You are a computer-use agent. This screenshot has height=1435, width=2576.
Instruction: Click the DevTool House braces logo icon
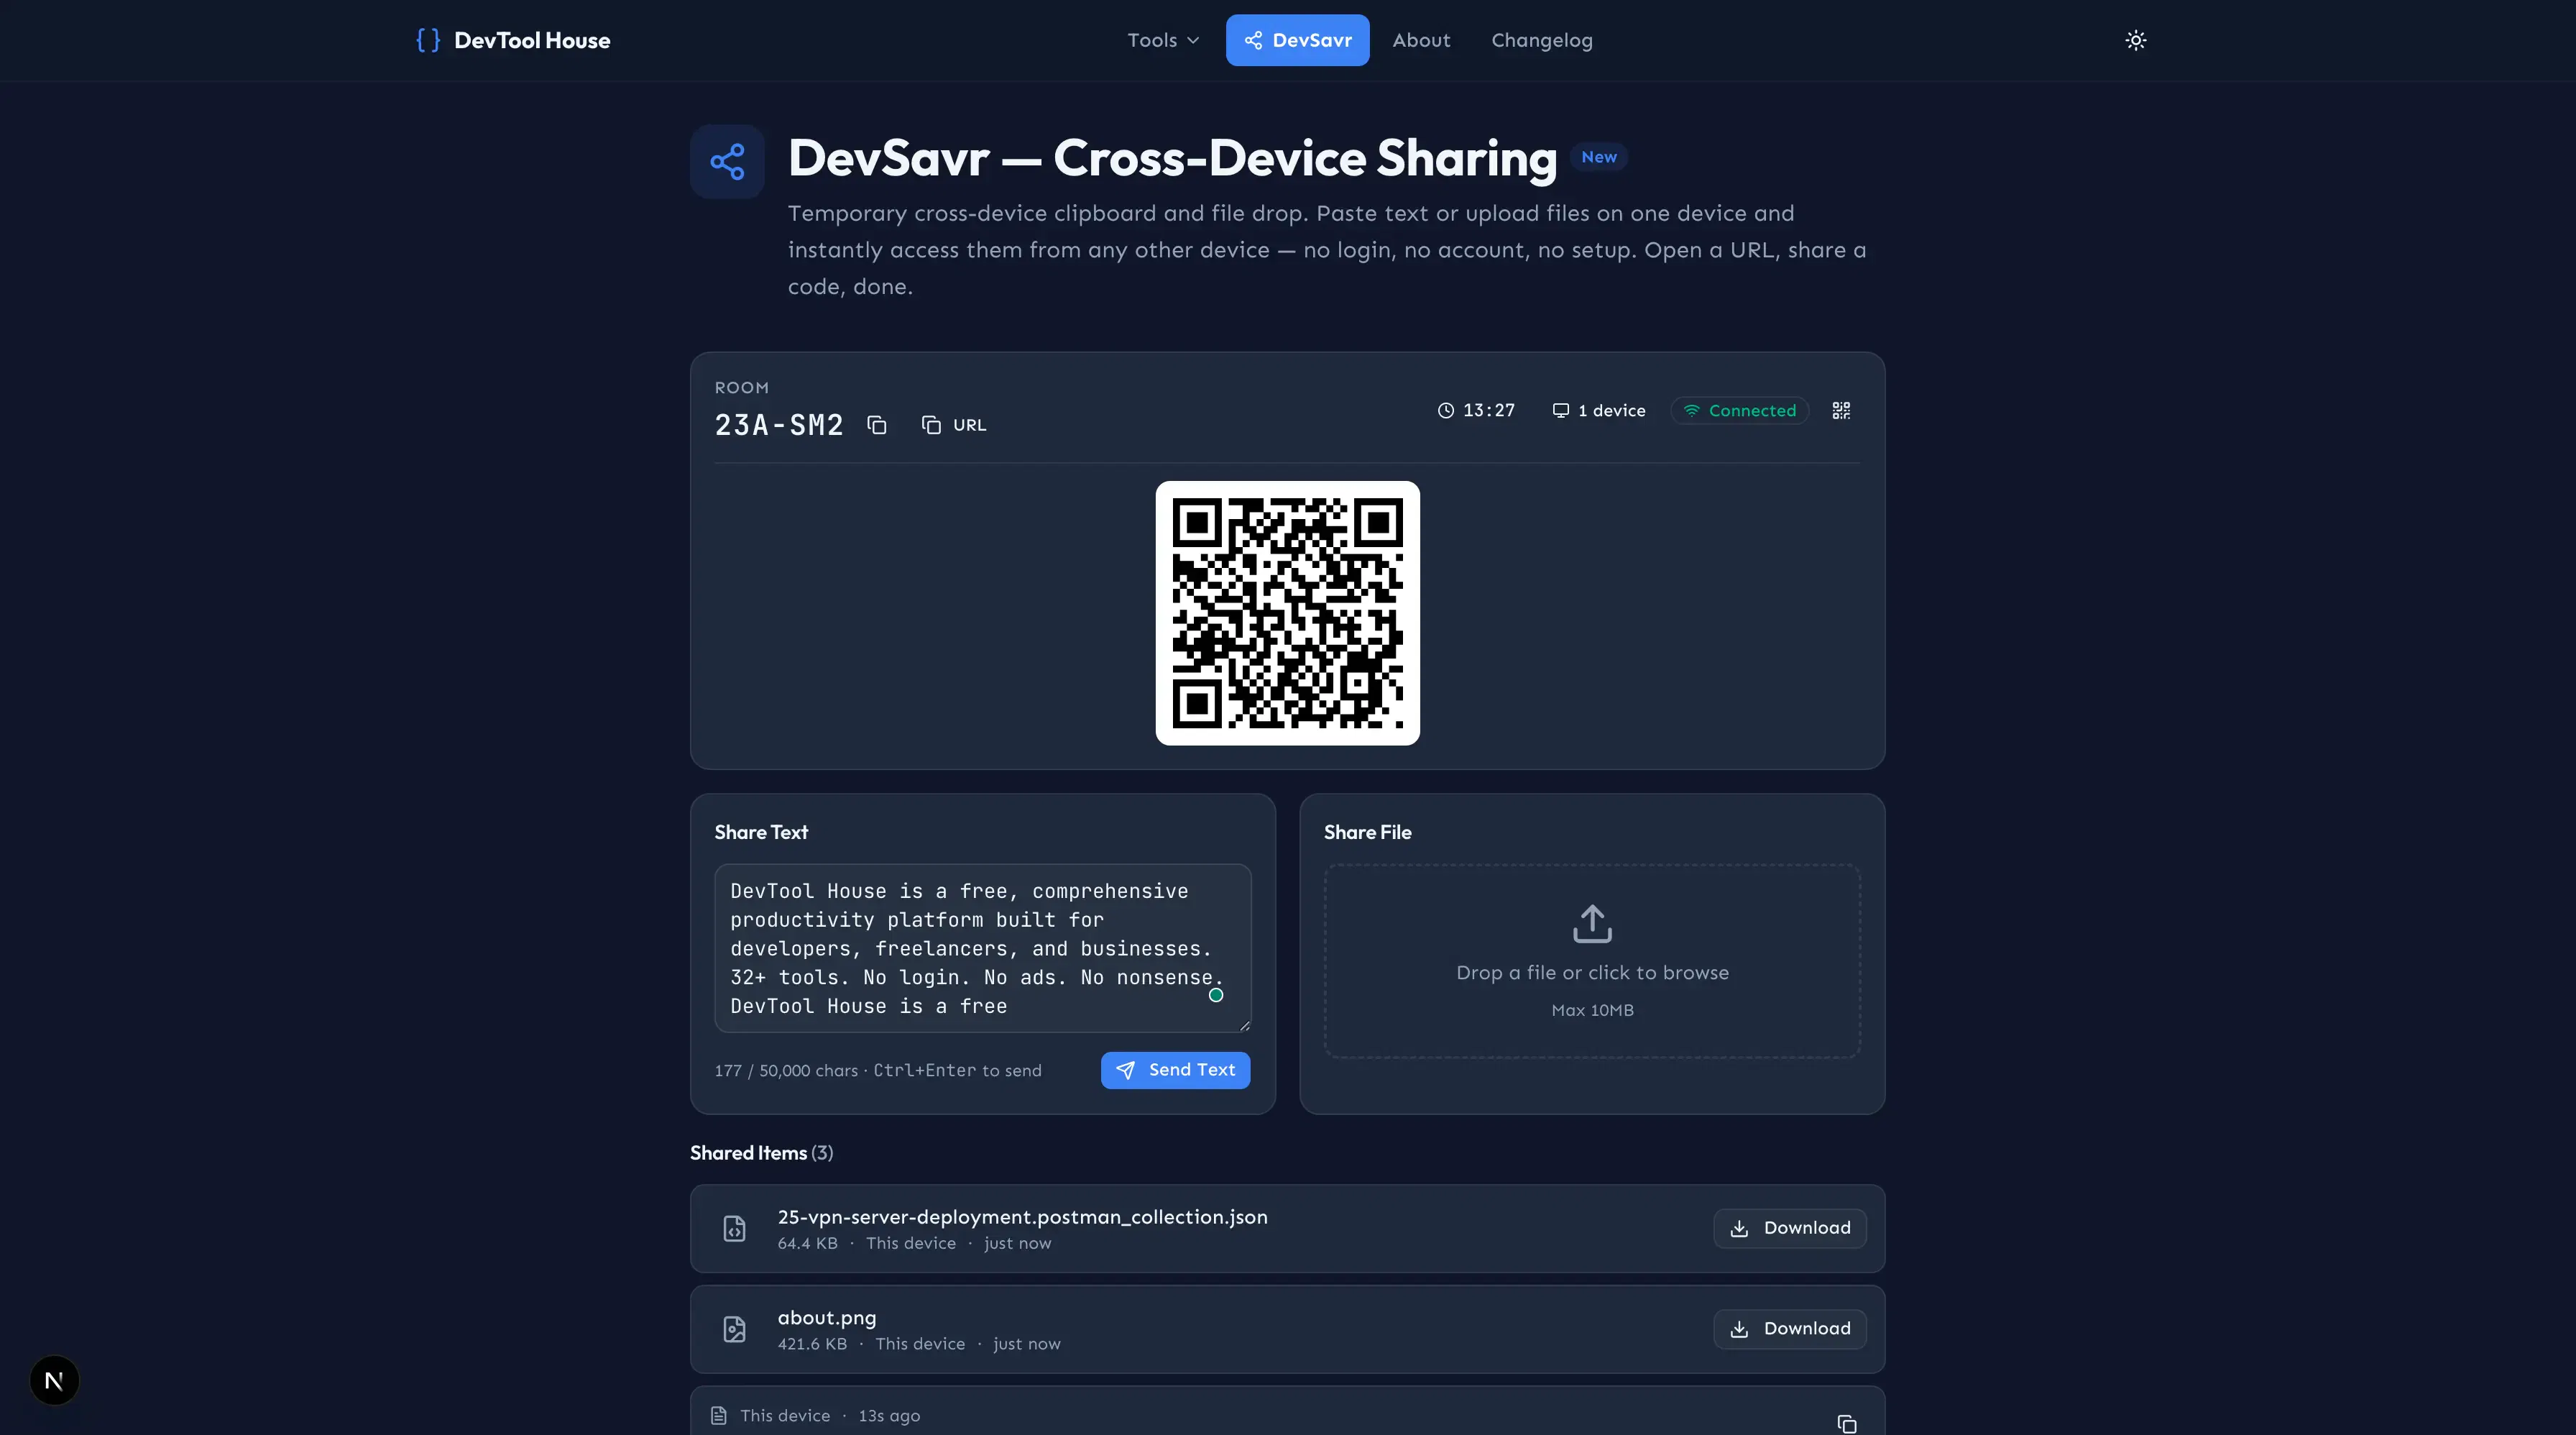[428, 40]
